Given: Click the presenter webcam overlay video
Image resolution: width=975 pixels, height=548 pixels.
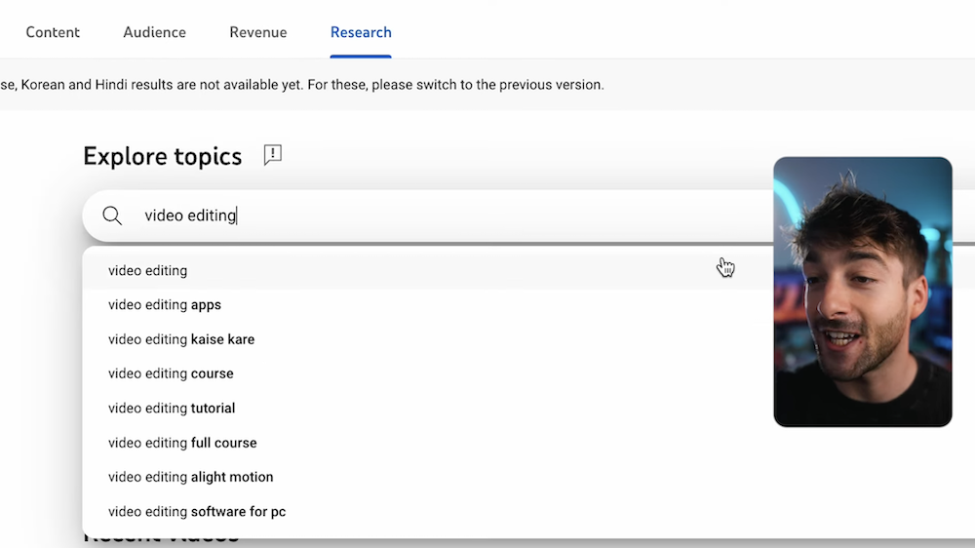Looking at the screenshot, I should click(x=863, y=292).
